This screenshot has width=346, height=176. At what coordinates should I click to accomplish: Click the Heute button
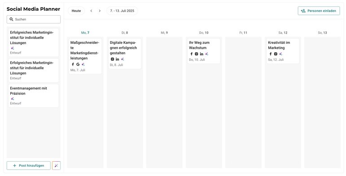(x=76, y=11)
